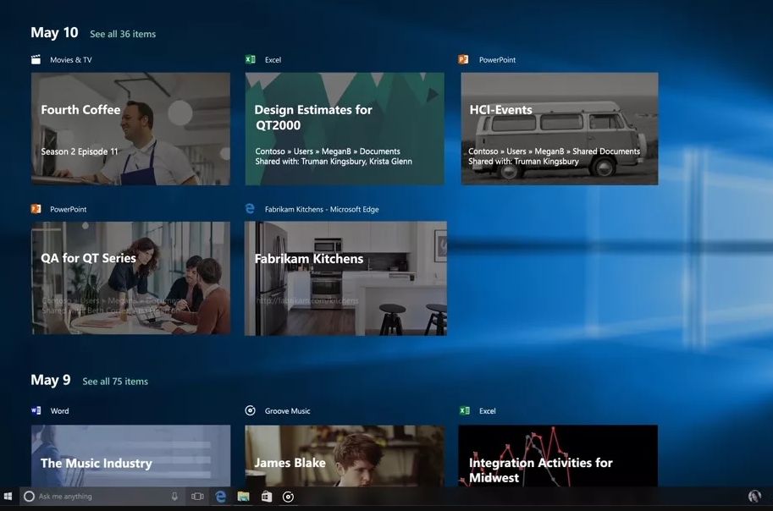
Task: Click the Ask me anything search box
Action: 102,497
